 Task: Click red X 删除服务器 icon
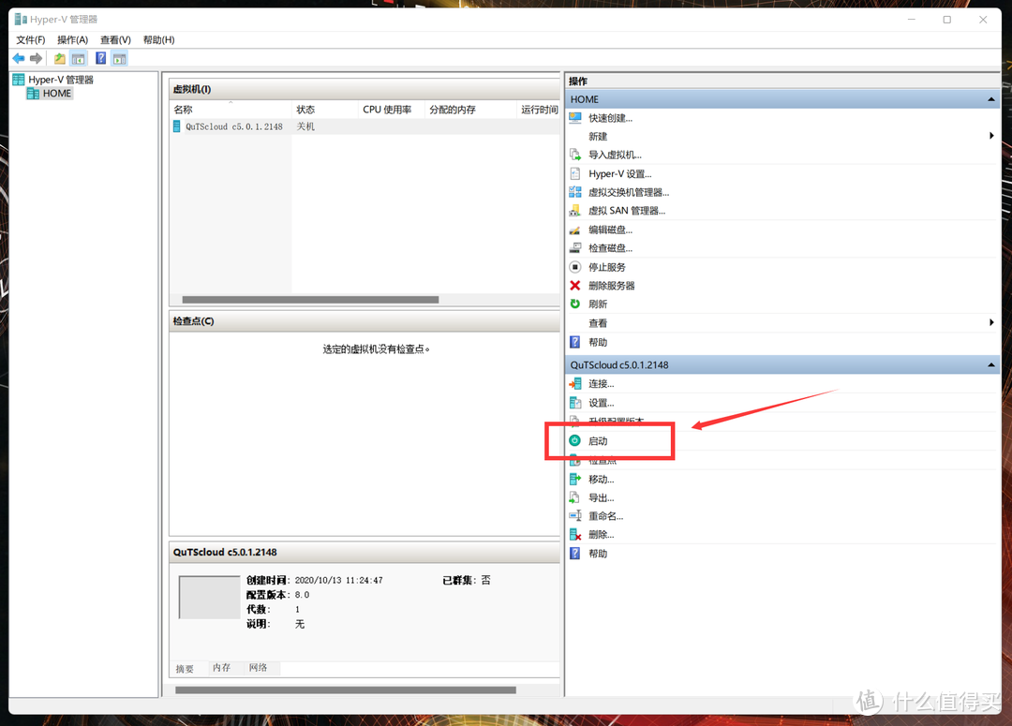click(575, 285)
